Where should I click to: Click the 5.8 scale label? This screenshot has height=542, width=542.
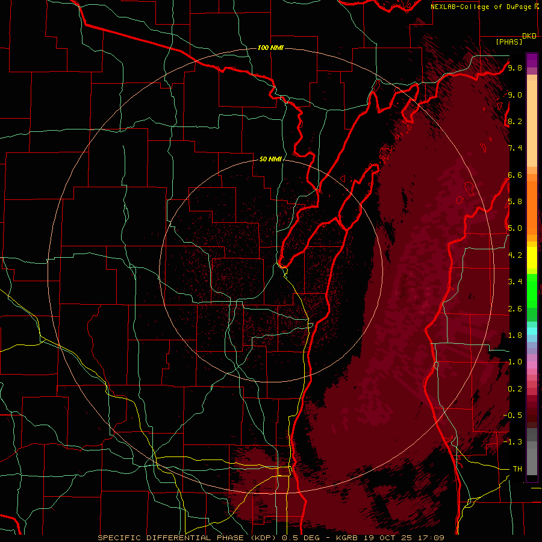point(515,202)
